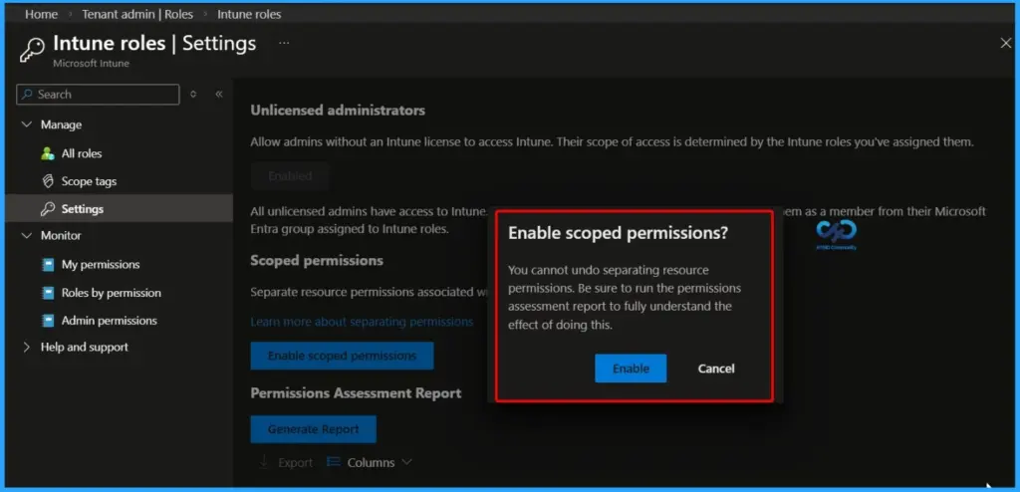Image resolution: width=1020 pixels, height=492 pixels.
Task: Expand the Help and support section
Action: click(x=27, y=347)
